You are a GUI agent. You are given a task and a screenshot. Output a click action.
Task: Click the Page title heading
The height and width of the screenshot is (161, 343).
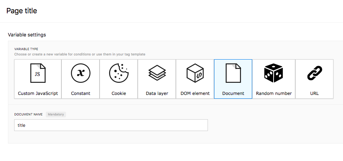[22, 11]
